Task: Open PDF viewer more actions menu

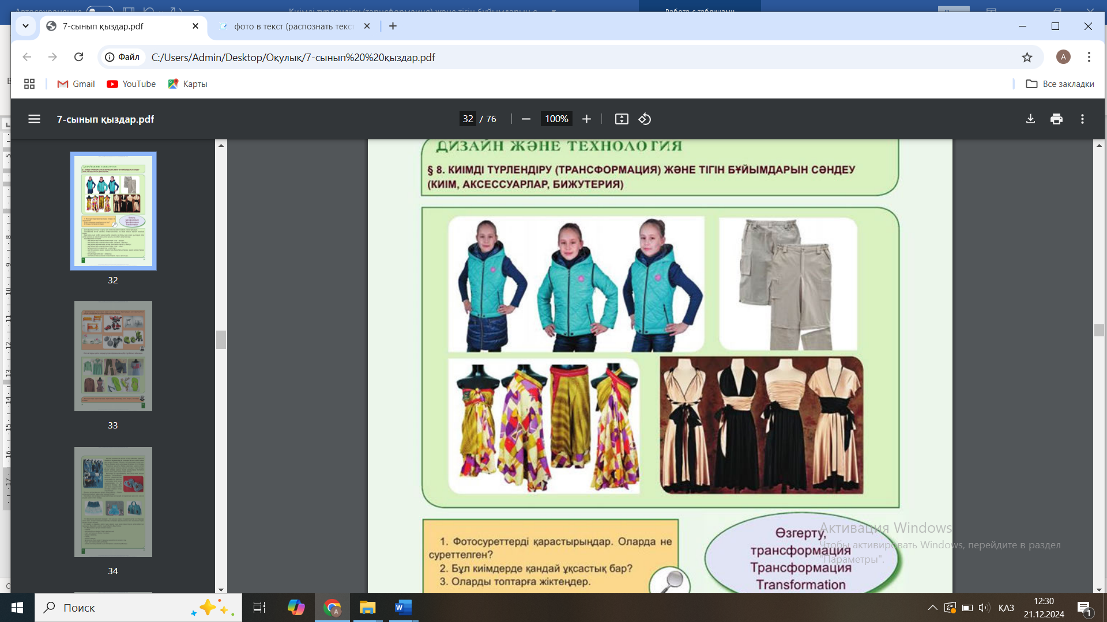Action: (1082, 119)
